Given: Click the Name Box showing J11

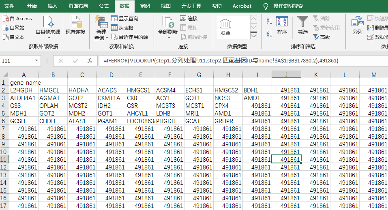Looking at the screenshot, I should 17,61.
